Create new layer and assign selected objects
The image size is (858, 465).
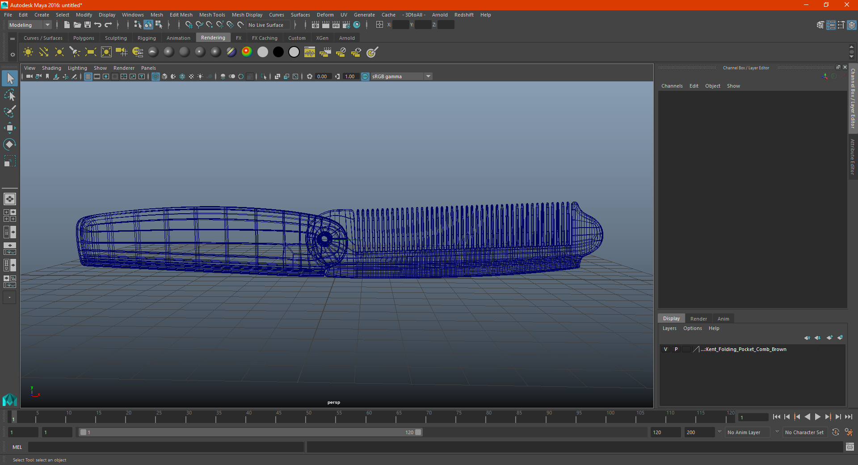(x=840, y=338)
